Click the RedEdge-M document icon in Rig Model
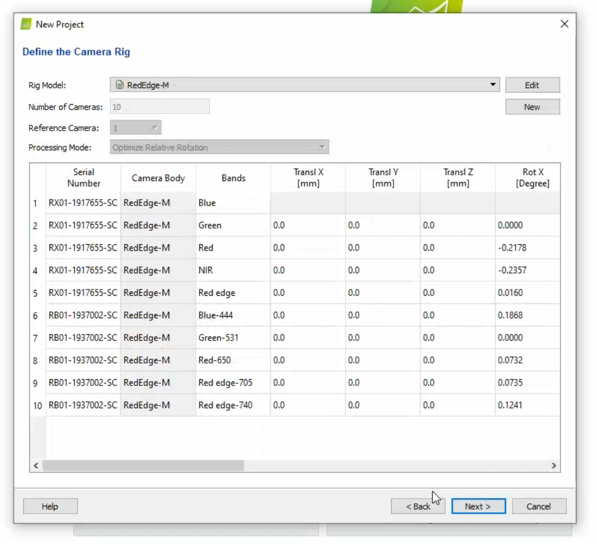 point(119,85)
